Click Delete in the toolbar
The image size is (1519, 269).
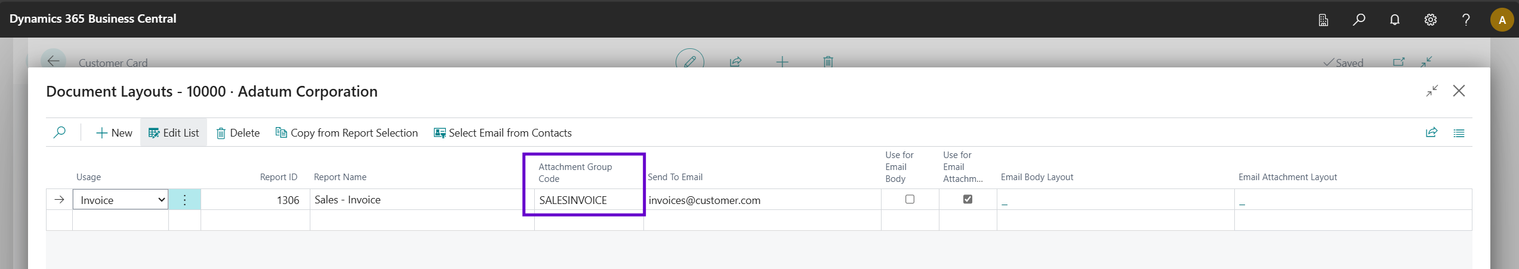click(x=238, y=133)
